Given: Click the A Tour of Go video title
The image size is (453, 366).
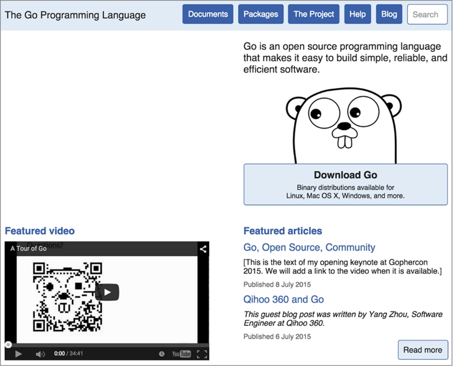Looking at the screenshot, I should (x=29, y=249).
